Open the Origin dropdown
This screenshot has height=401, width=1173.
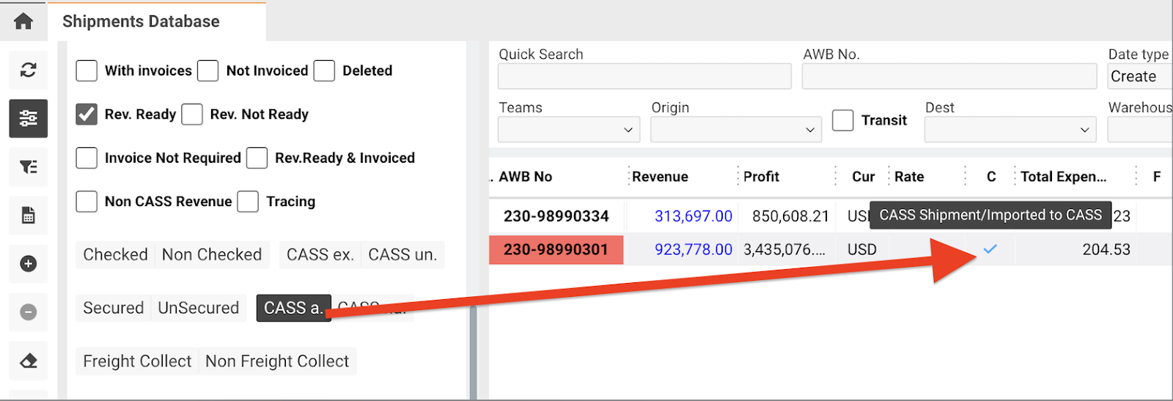click(735, 130)
